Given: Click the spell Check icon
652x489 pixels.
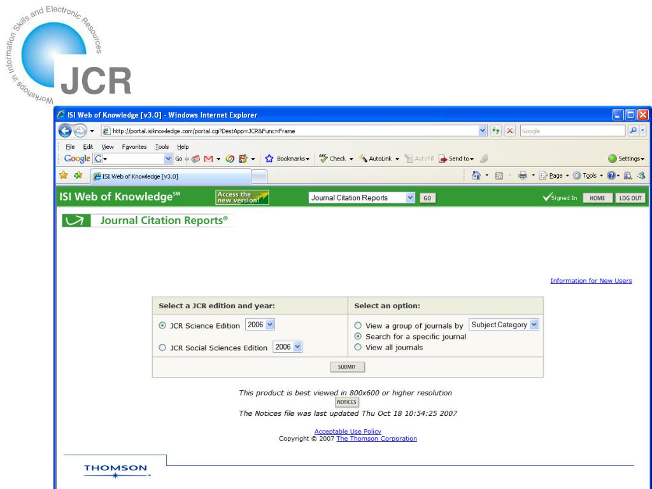Looking at the screenshot, I should [x=323, y=158].
